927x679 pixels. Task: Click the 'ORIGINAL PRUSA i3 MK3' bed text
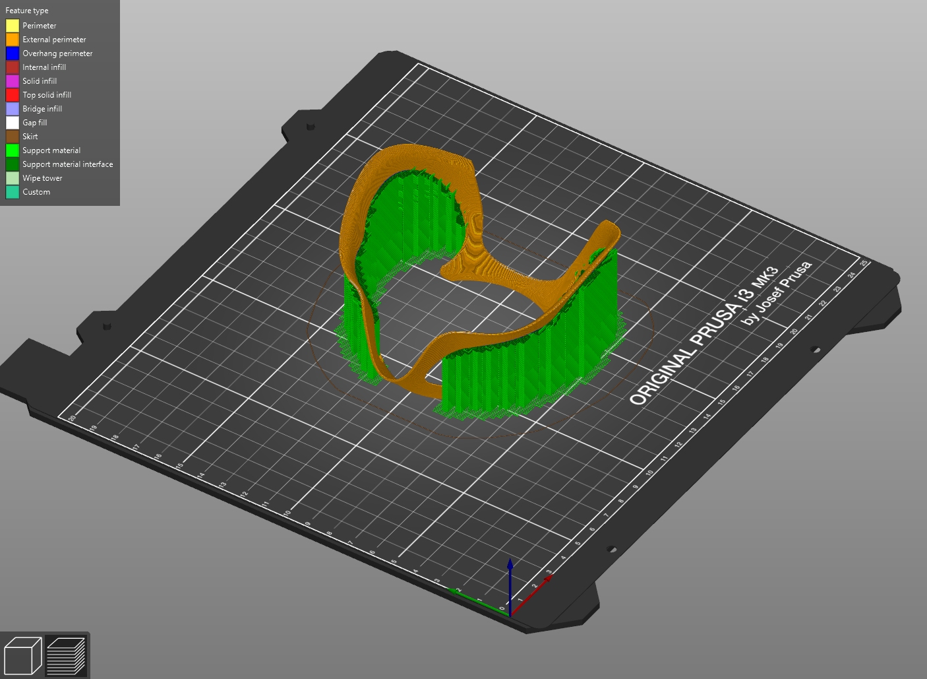pos(704,335)
